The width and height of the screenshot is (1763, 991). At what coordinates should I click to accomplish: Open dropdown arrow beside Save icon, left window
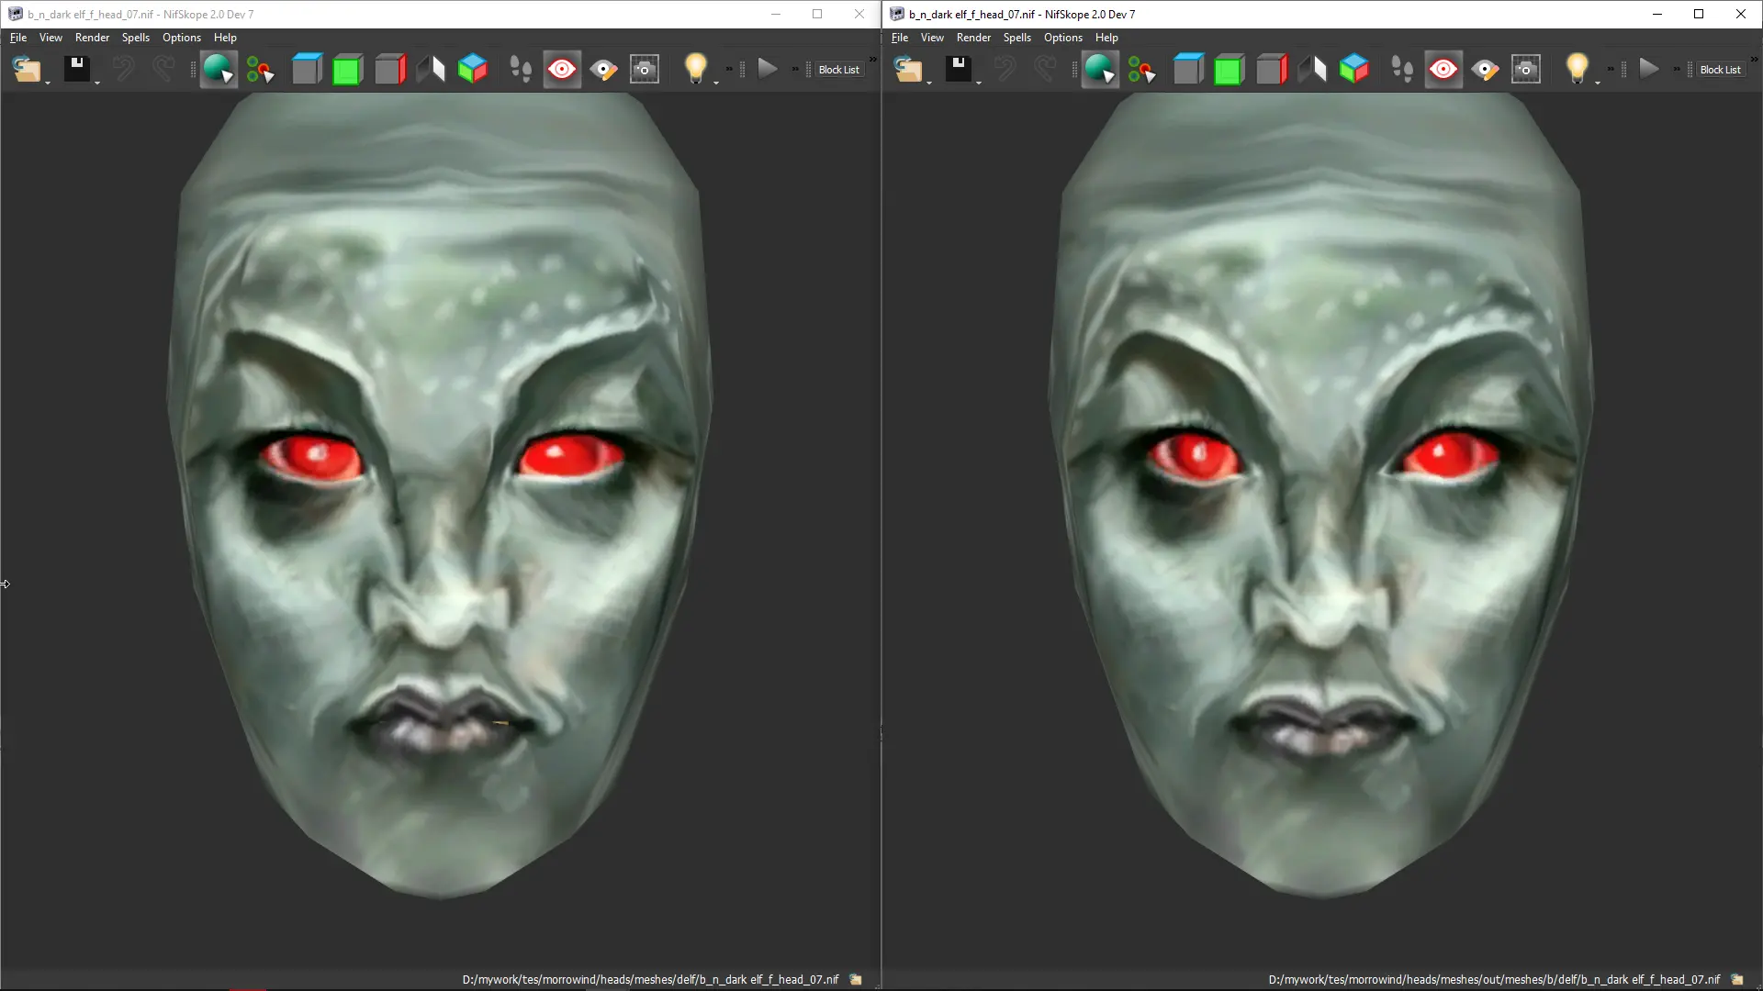[x=97, y=84]
